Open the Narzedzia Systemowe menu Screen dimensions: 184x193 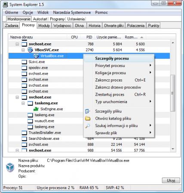click(72, 12)
